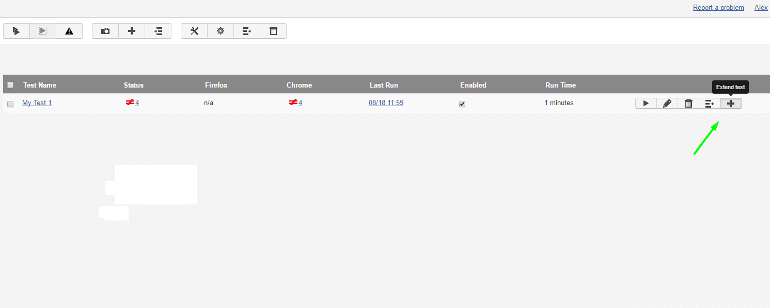Screen dimensions: 770x308
Task: Click the warning triangle icon in the toolbar
Action: click(69, 31)
